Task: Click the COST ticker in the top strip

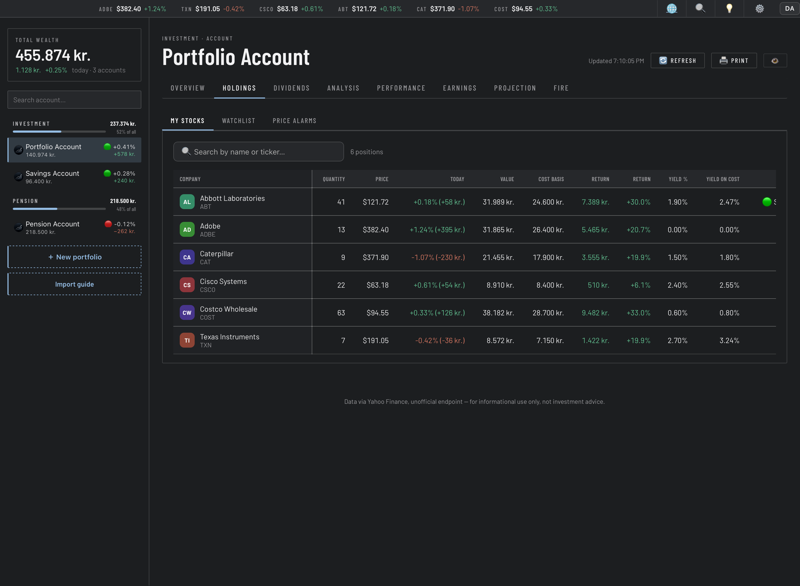Action: [x=526, y=9]
